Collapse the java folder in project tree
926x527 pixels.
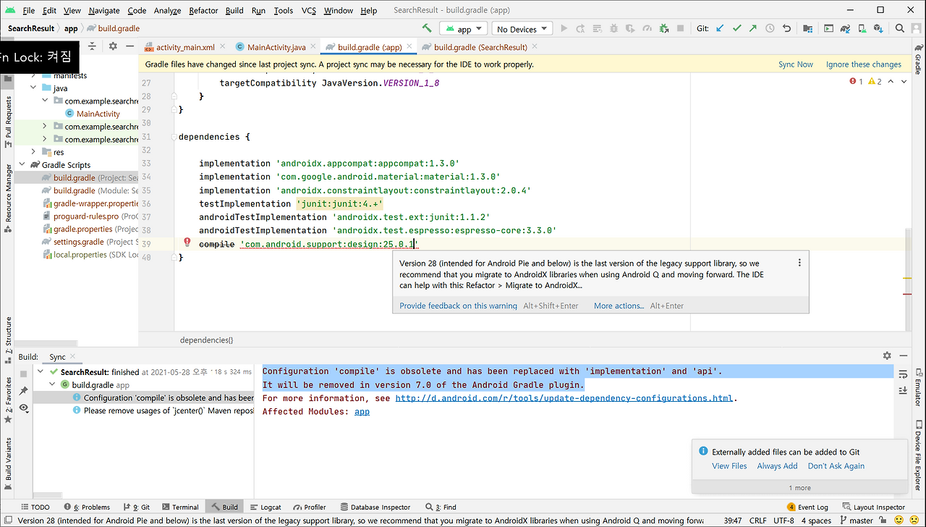33,88
